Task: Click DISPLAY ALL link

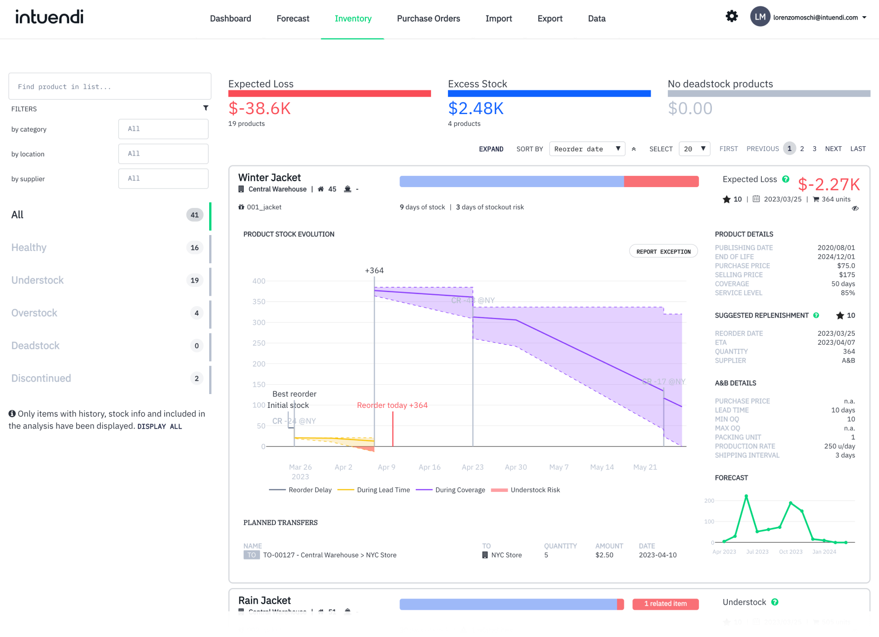Action: (x=159, y=426)
